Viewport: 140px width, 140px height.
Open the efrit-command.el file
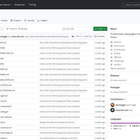coord(6,106)
